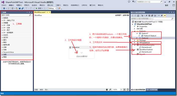This screenshot has height=96, width=177.
Task: Click the feedback speech bubble in the title bar
Action: coord(129,2)
